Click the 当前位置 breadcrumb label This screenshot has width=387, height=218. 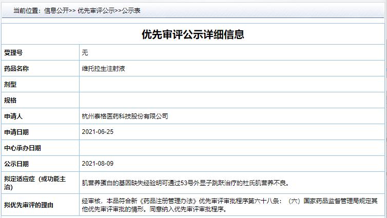tap(27, 11)
